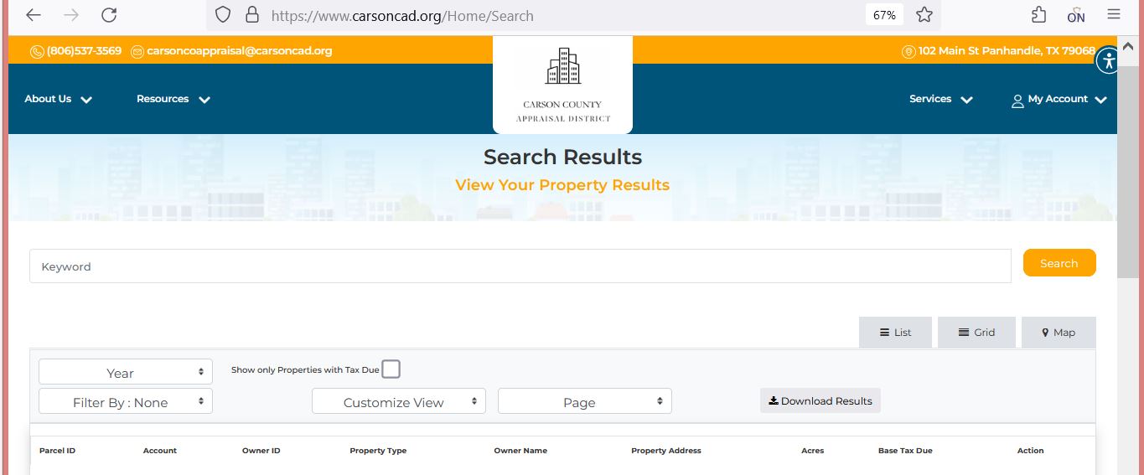Click the Property Address column header
1144x475 pixels.
[666, 451]
